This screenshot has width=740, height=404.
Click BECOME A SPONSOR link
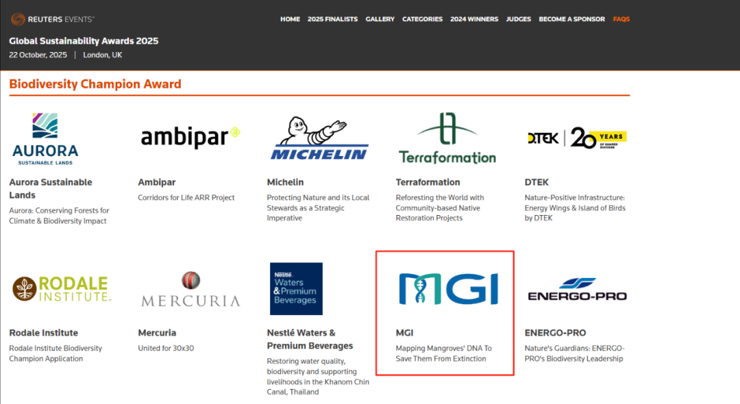[571, 19]
